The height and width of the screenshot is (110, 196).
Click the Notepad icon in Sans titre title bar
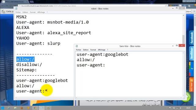pyautogui.click(x=77, y=46)
